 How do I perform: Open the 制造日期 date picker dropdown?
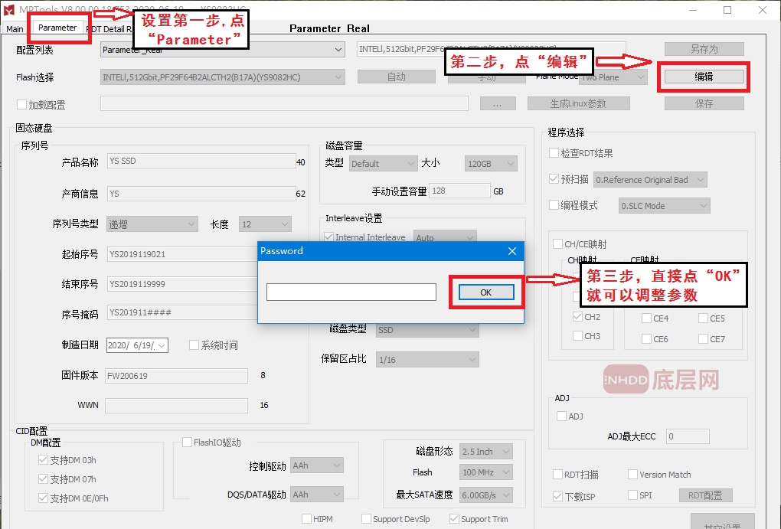point(162,345)
